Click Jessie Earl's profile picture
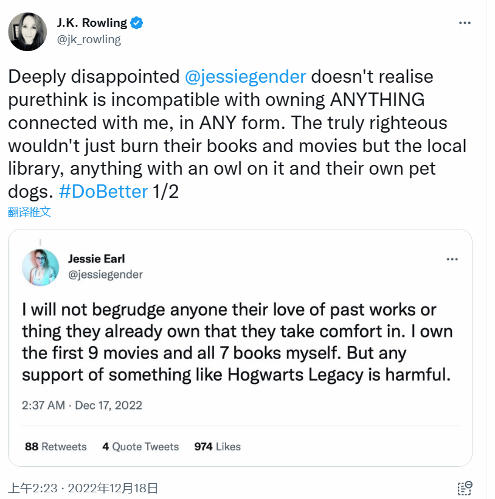This screenshot has width=495, height=499. [x=40, y=267]
